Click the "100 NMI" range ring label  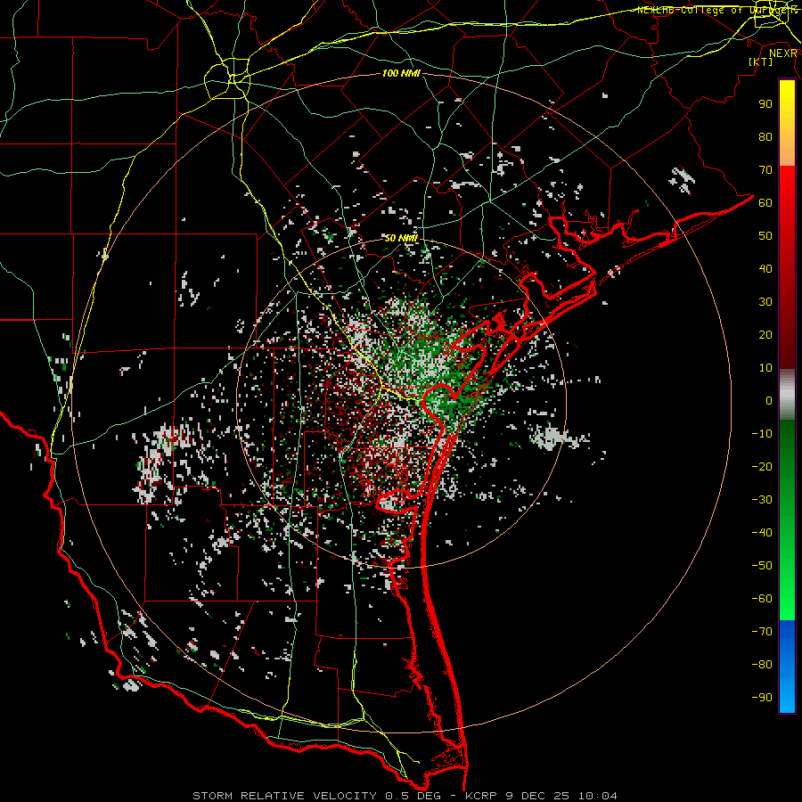(x=401, y=73)
